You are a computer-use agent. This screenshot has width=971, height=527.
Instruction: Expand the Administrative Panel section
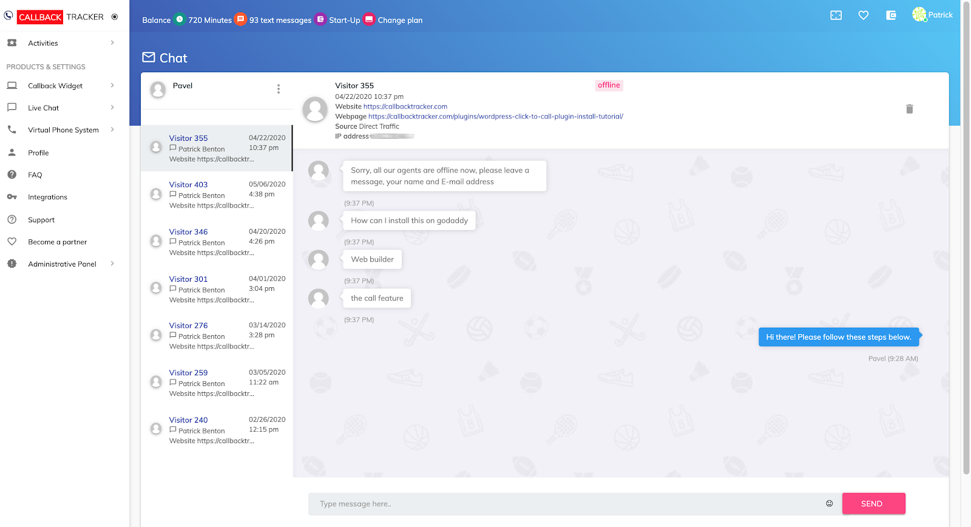coord(112,264)
